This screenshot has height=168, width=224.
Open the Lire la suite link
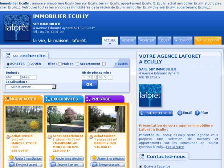(175, 147)
